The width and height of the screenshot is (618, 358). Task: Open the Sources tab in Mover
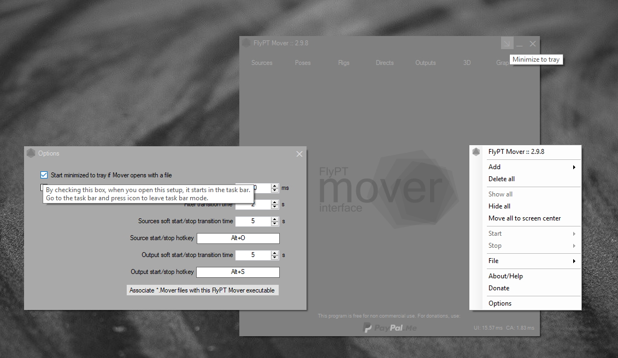point(262,63)
